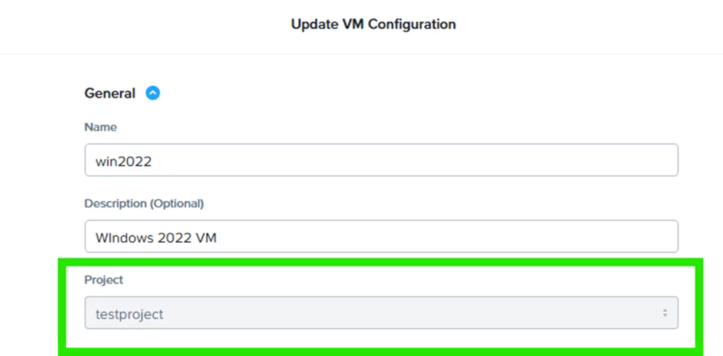Click the Project dropdown up-down arrows icon
Image resolution: width=723 pixels, height=356 pixels.
(665, 313)
